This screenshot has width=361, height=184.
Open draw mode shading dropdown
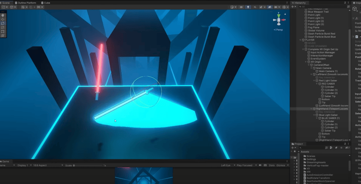click(233, 7)
